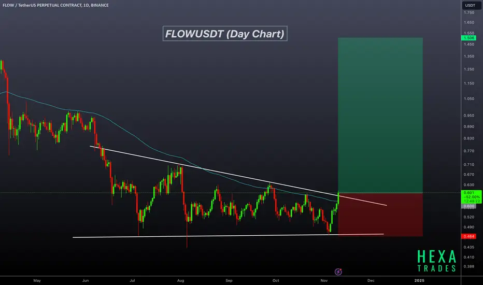
Task: Click the 0.950 price scale value
Action: pos(469,116)
